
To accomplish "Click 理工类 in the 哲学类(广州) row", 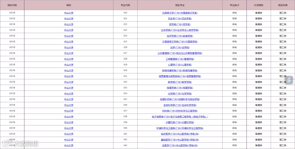I will (283, 24).
